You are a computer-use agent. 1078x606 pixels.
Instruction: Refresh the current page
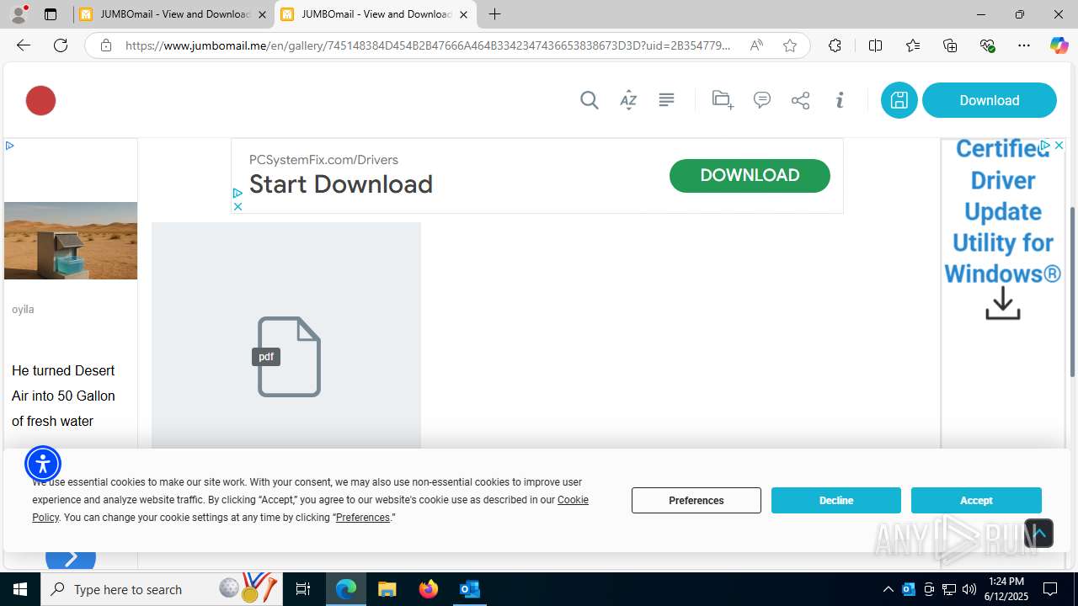pyautogui.click(x=61, y=45)
